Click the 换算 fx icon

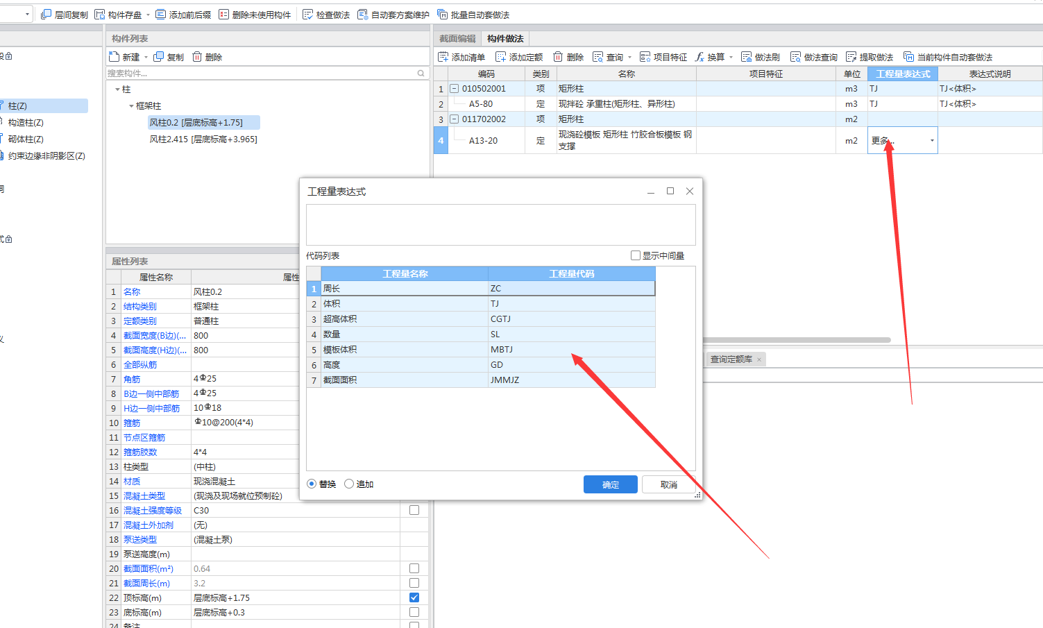point(699,57)
